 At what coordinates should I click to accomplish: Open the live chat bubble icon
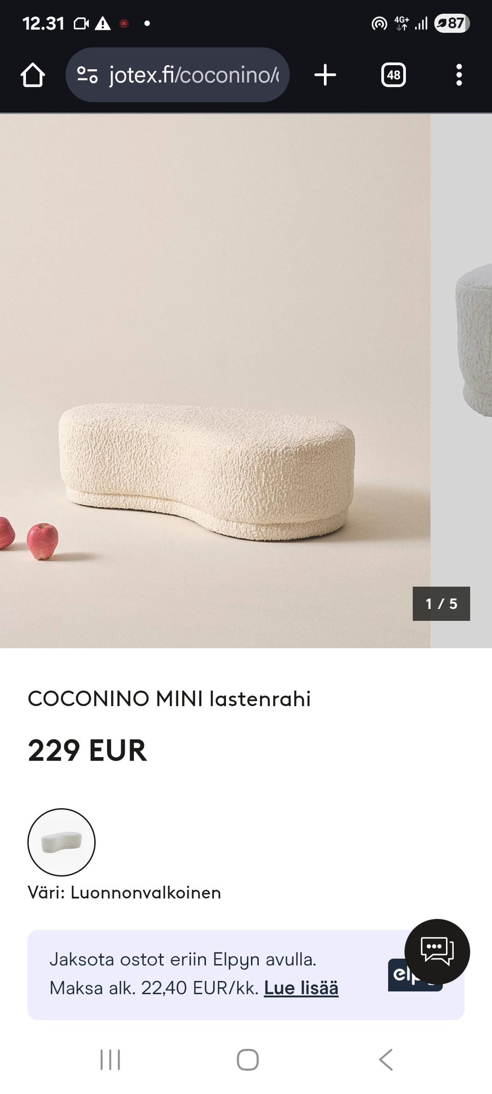click(437, 951)
